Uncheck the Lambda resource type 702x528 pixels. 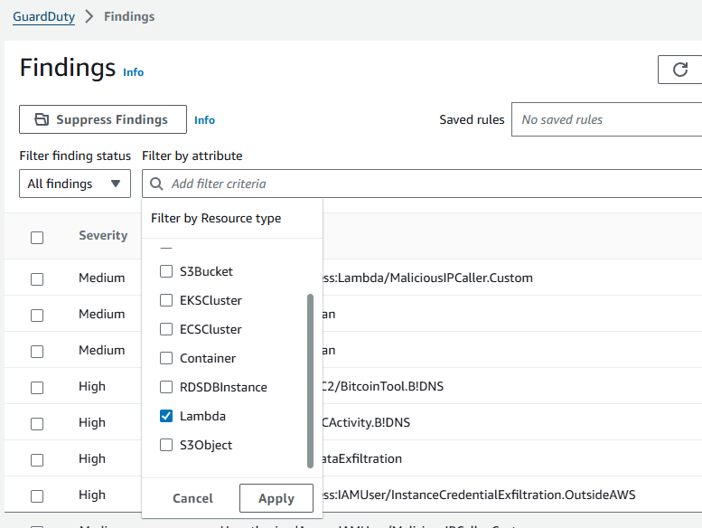[x=166, y=416]
